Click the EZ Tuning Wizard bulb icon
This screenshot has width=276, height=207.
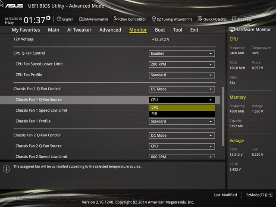click(x=154, y=19)
